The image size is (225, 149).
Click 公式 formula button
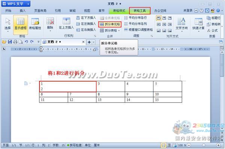(x=212, y=31)
